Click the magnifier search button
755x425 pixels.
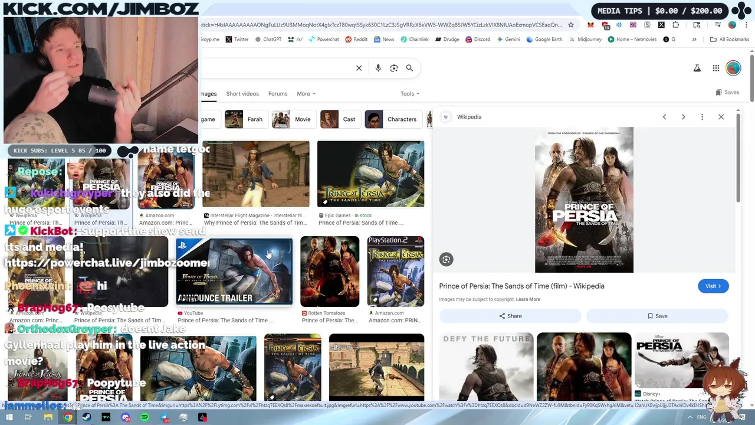coord(409,68)
